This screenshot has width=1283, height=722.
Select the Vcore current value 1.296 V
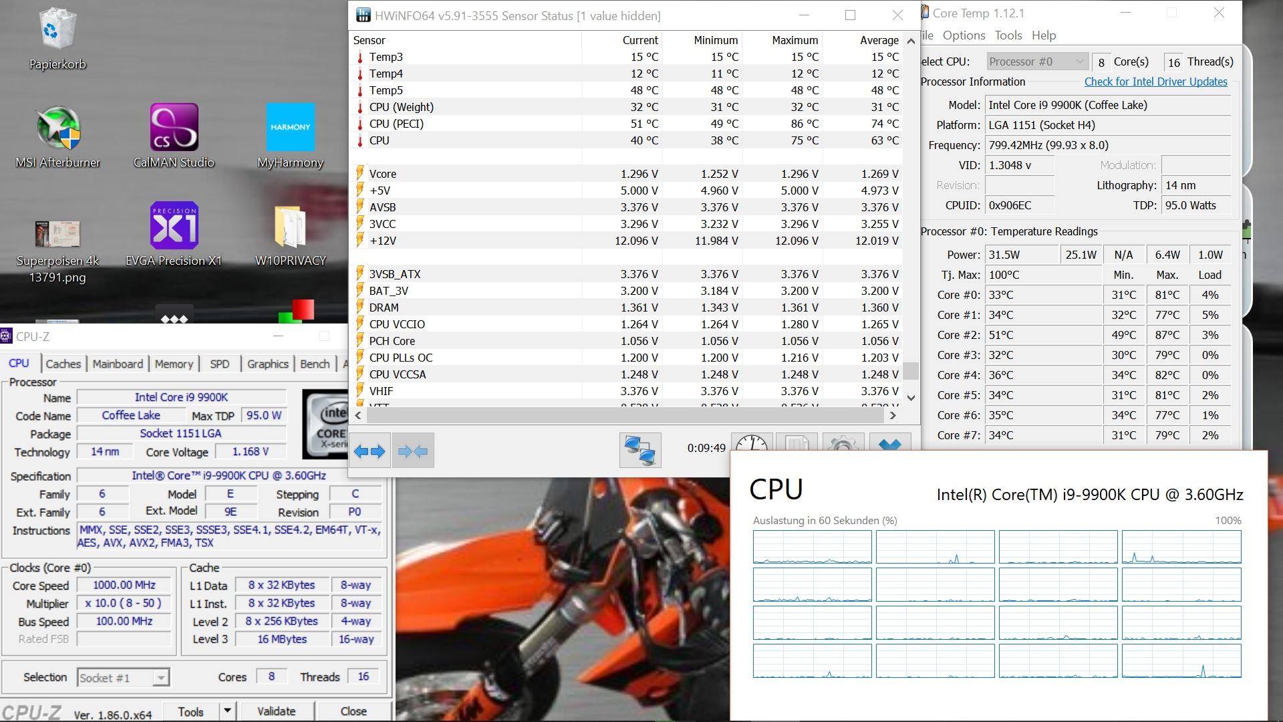click(x=639, y=174)
